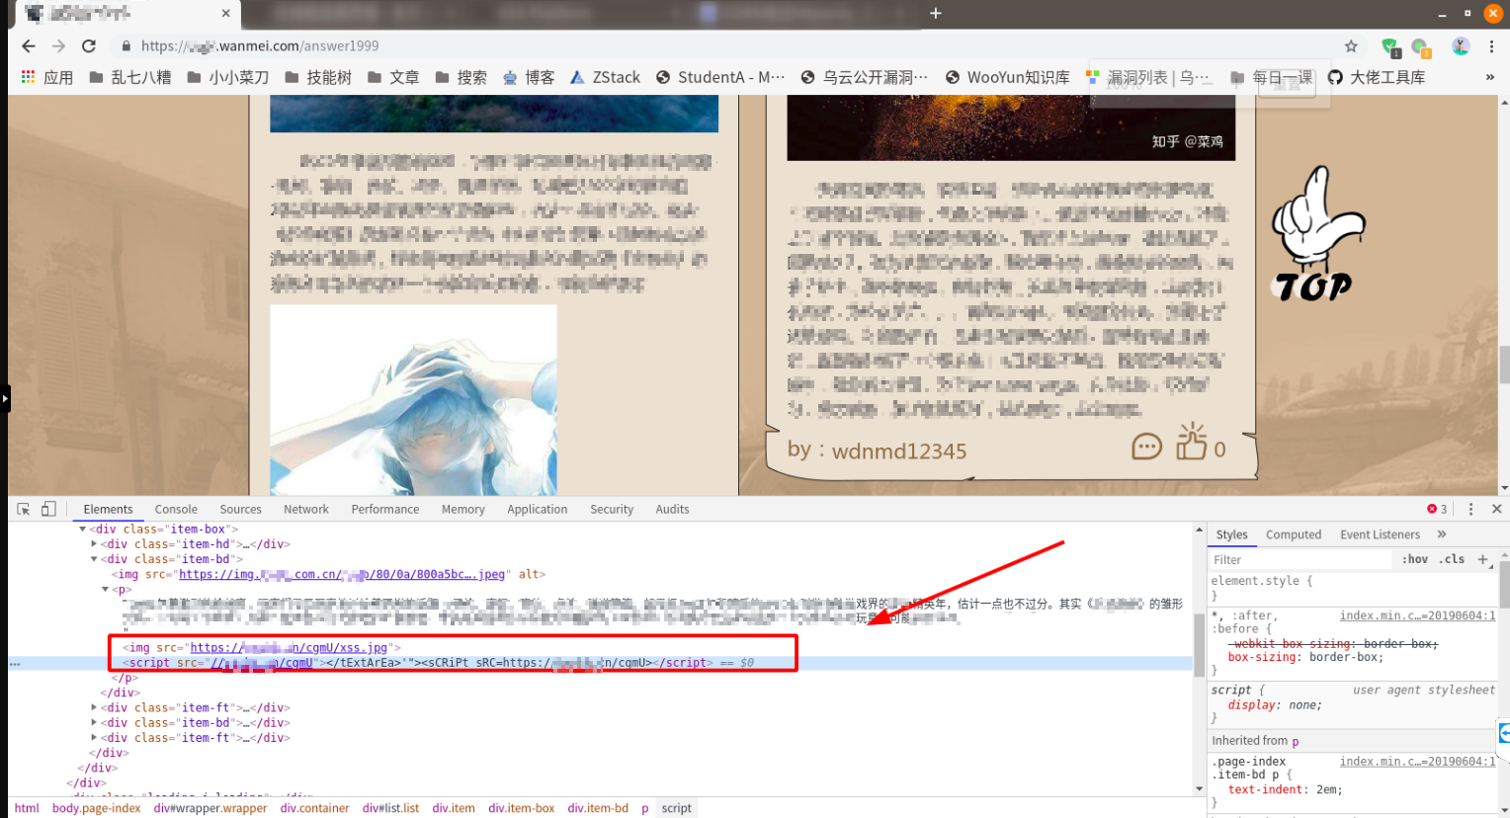
Task: Close the DevTools panel
Action: pos(1496,509)
